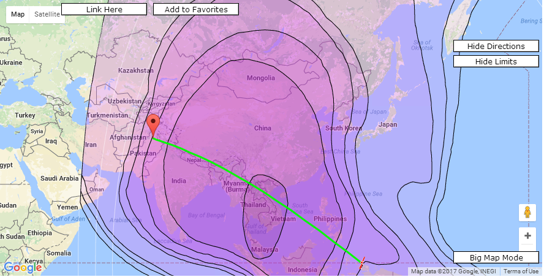Click the red satellite marker ending the green line
This screenshot has height=277, width=544.
pos(362,263)
